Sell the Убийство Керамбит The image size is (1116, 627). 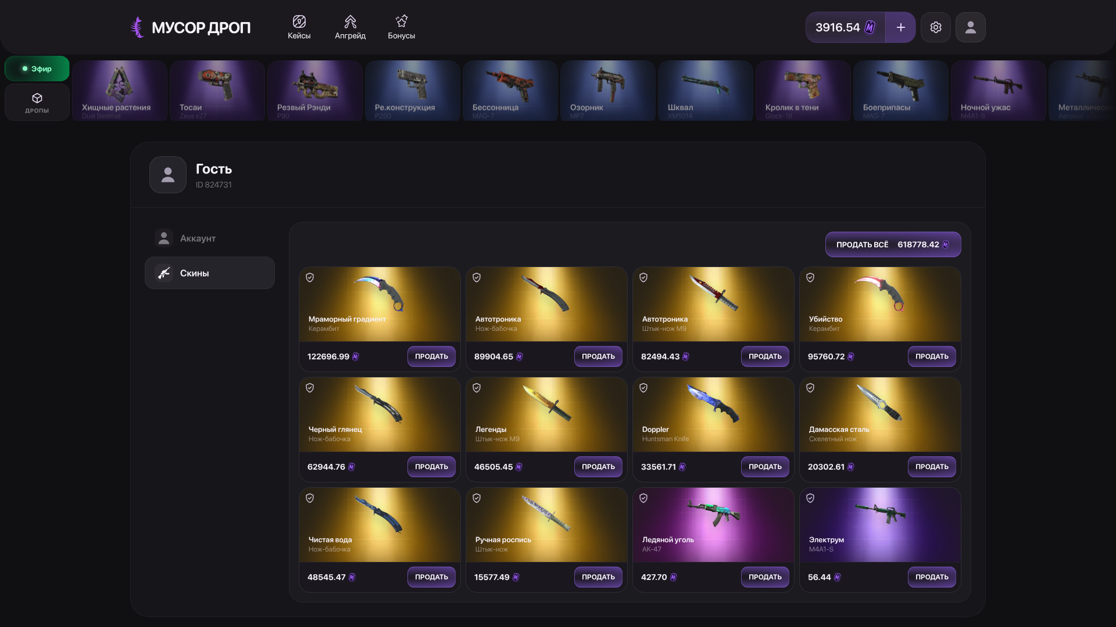932,356
